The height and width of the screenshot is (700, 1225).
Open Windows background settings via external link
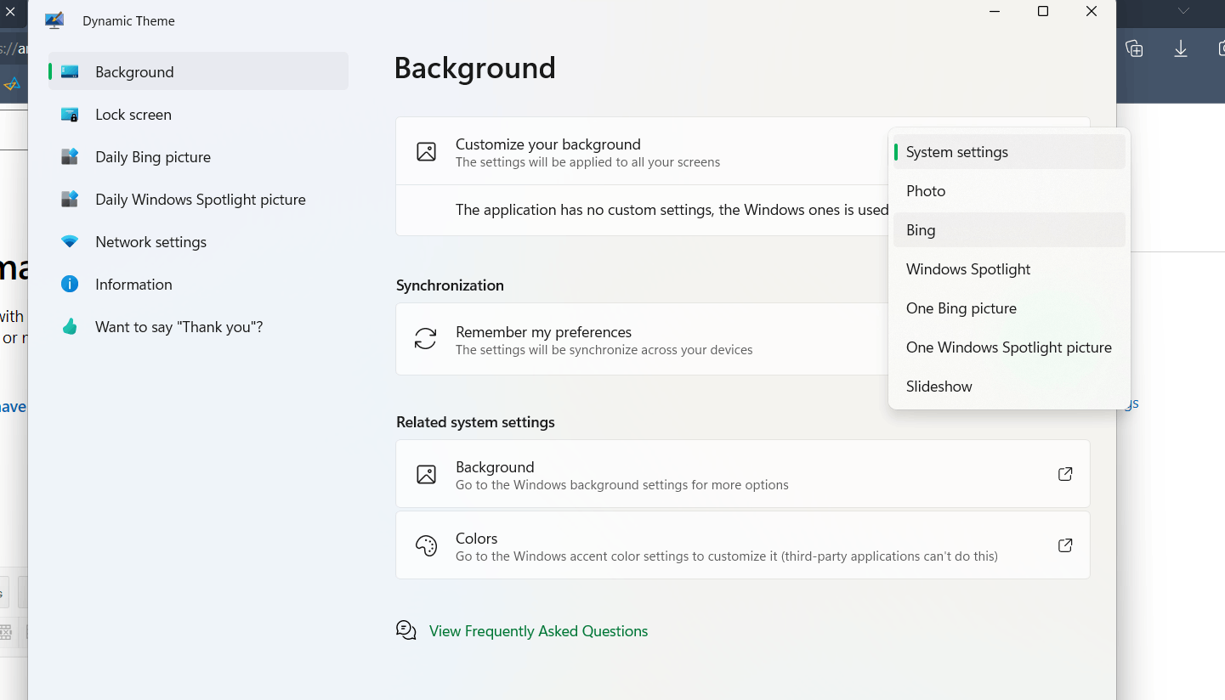click(x=1064, y=473)
